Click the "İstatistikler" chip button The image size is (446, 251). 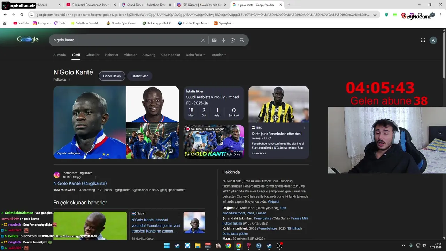(140, 76)
